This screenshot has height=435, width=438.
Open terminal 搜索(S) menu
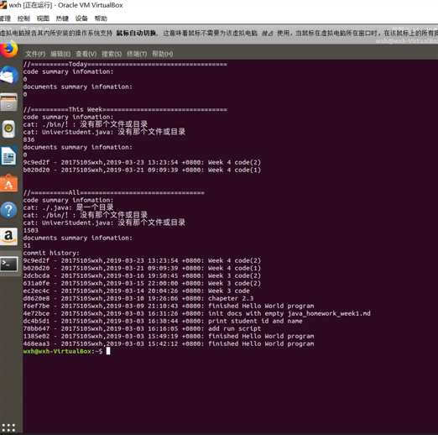point(112,54)
